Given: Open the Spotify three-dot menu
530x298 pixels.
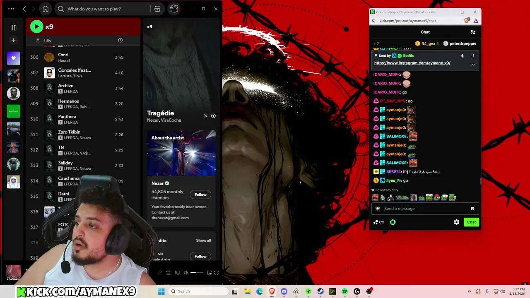Looking at the screenshot, I should 11,9.
